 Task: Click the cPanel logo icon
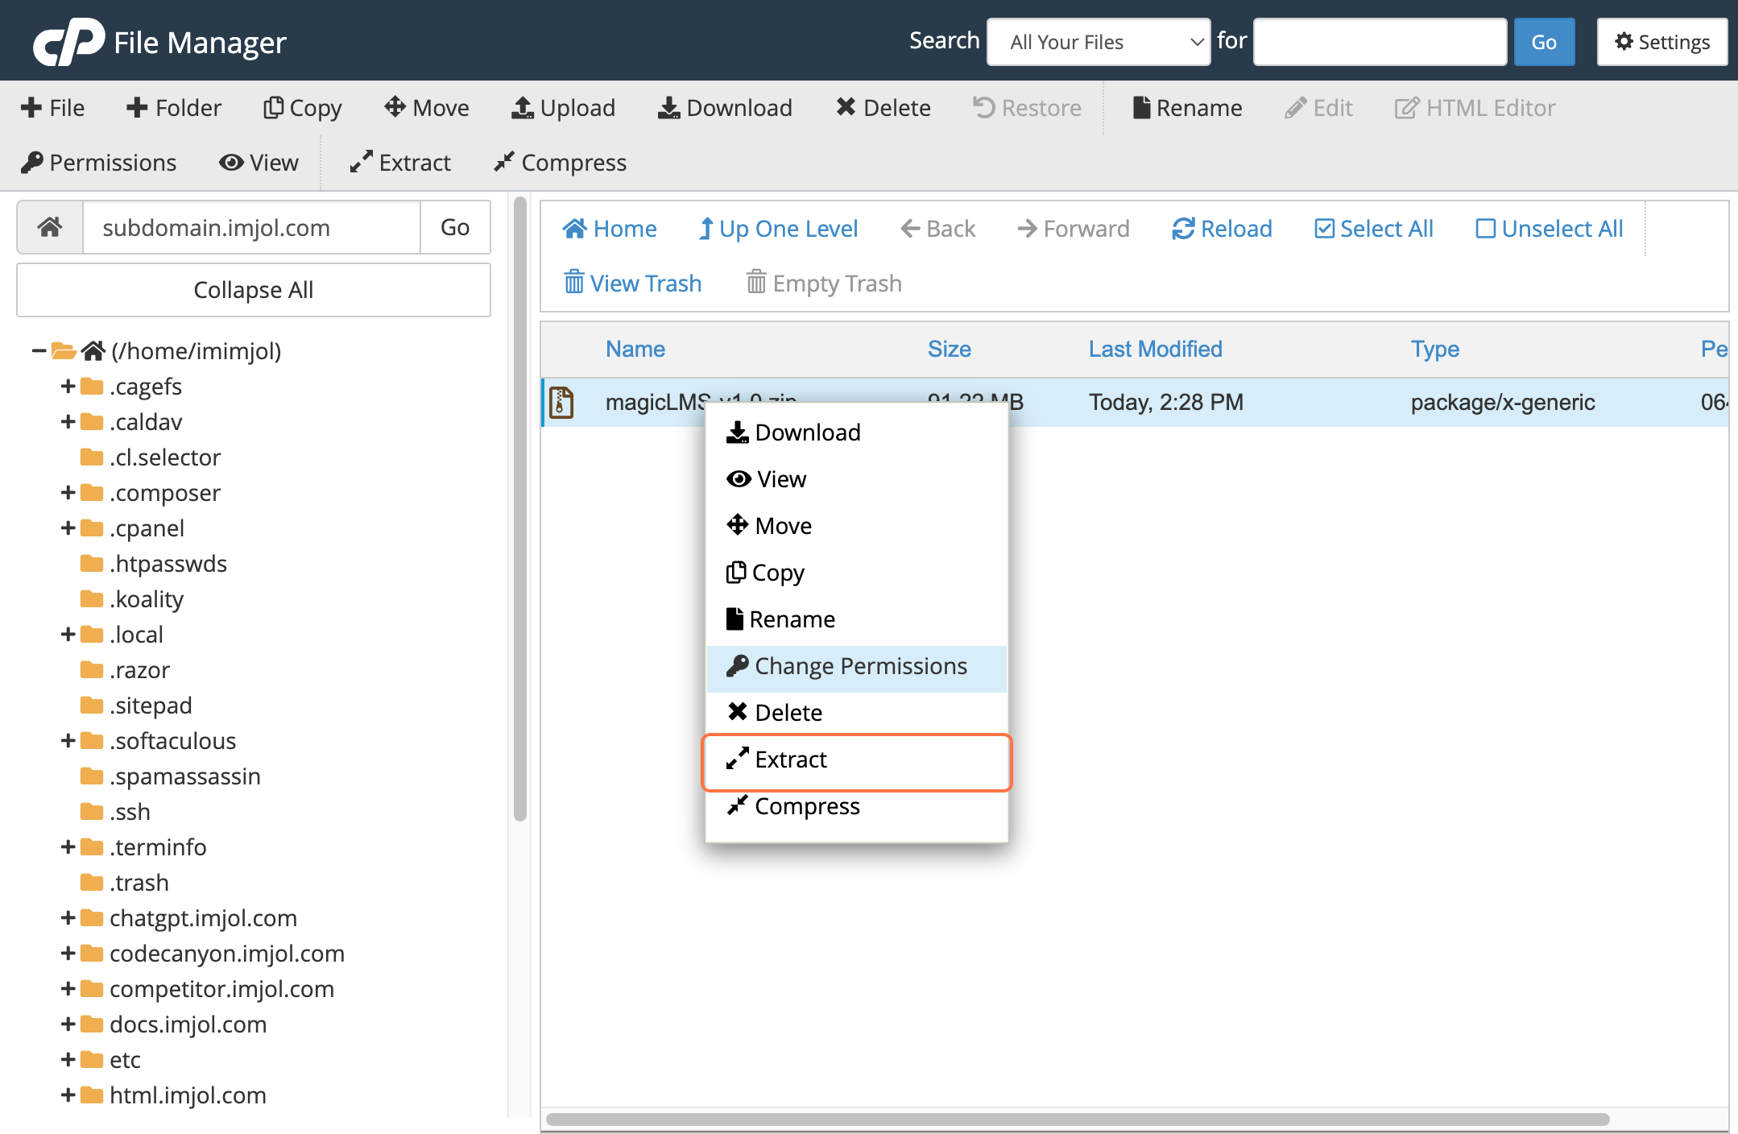(x=68, y=41)
